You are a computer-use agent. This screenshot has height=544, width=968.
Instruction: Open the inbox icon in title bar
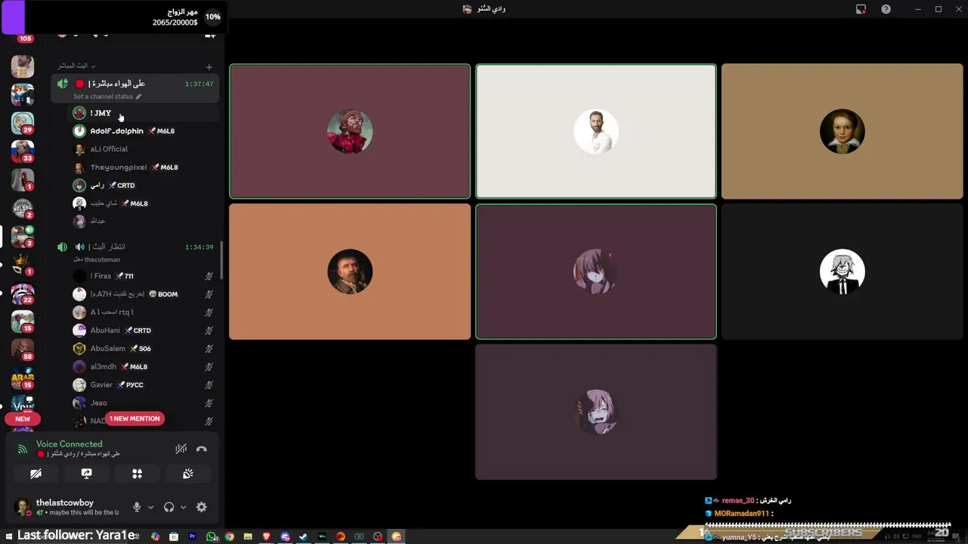tap(861, 9)
